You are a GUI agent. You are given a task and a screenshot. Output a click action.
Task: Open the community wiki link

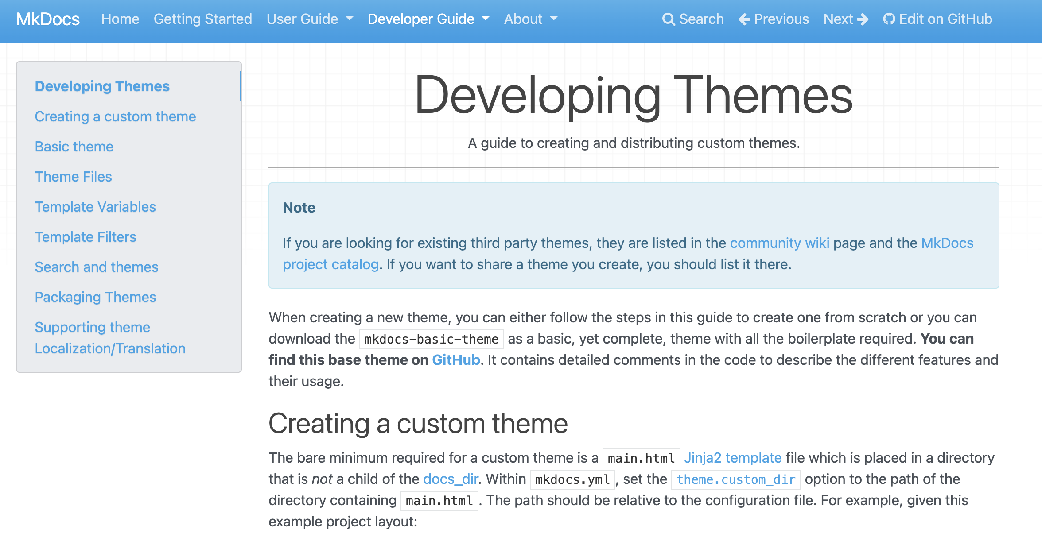pos(779,243)
